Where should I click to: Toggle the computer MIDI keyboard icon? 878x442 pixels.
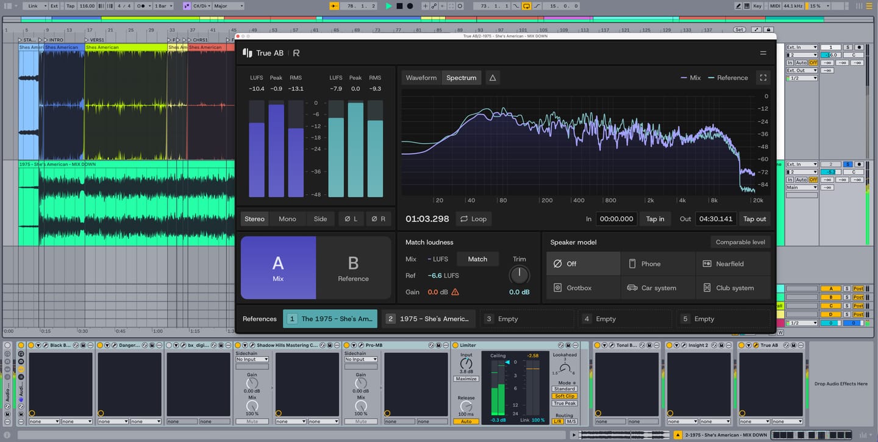pyautogui.click(x=747, y=6)
